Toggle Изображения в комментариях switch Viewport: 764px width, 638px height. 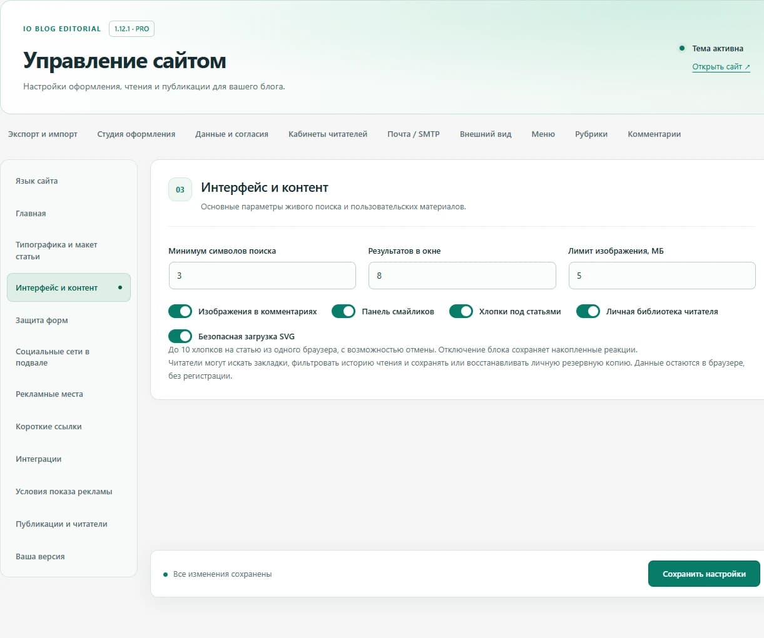pyautogui.click(x=180, y=311)
